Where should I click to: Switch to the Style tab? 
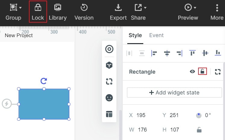pyautogui.click(x=135, y=35)
